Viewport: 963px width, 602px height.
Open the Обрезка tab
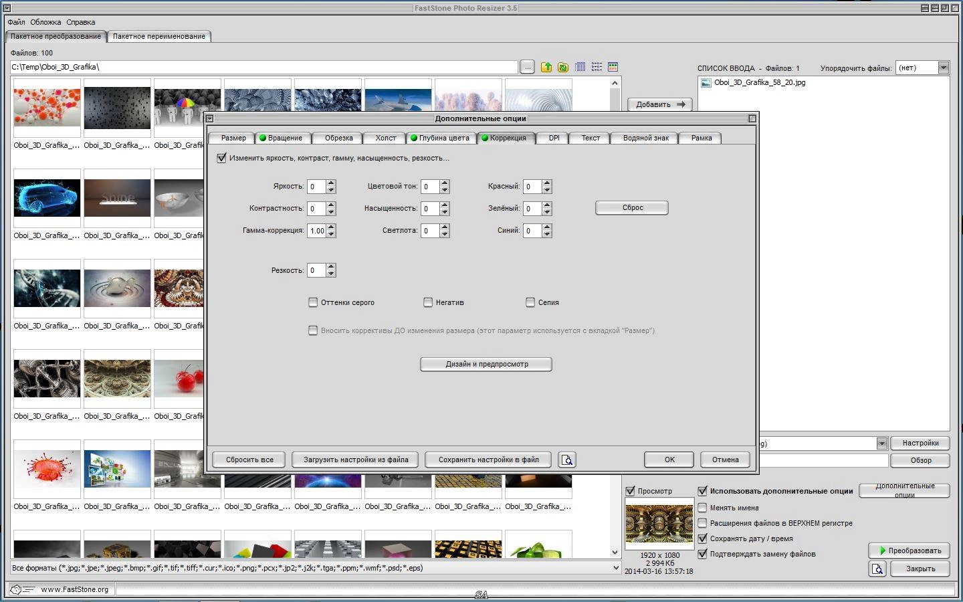(x=338, y=138)
